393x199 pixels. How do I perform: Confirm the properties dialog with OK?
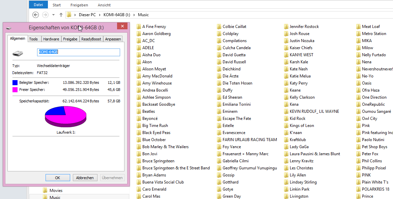[58, 178]
